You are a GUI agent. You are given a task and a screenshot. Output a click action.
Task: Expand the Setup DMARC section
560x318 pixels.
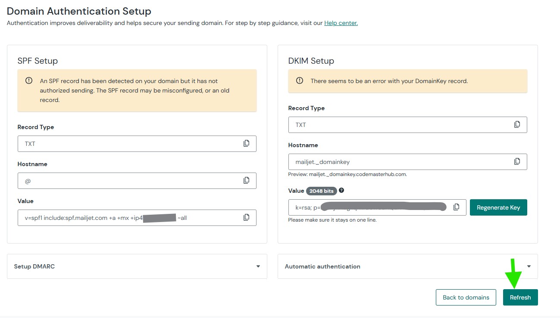258,266
